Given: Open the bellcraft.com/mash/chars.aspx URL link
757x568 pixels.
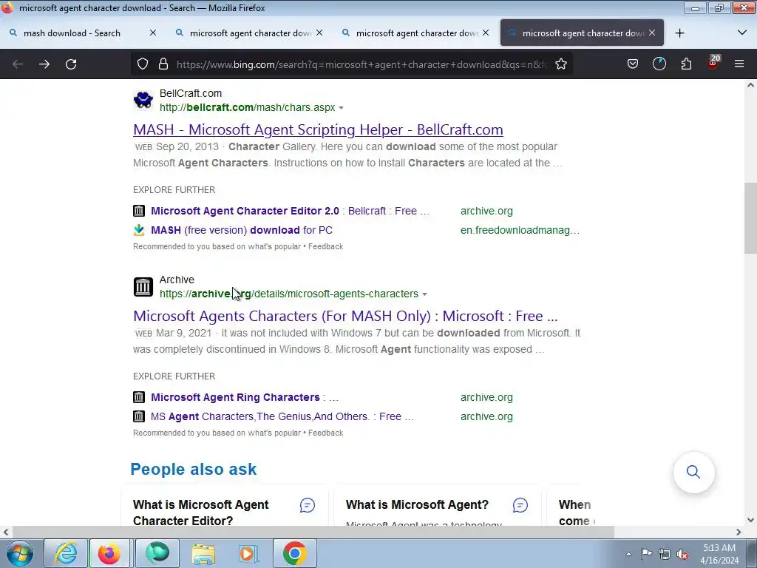Looking at the screenshot, I should tap(247, 107).
